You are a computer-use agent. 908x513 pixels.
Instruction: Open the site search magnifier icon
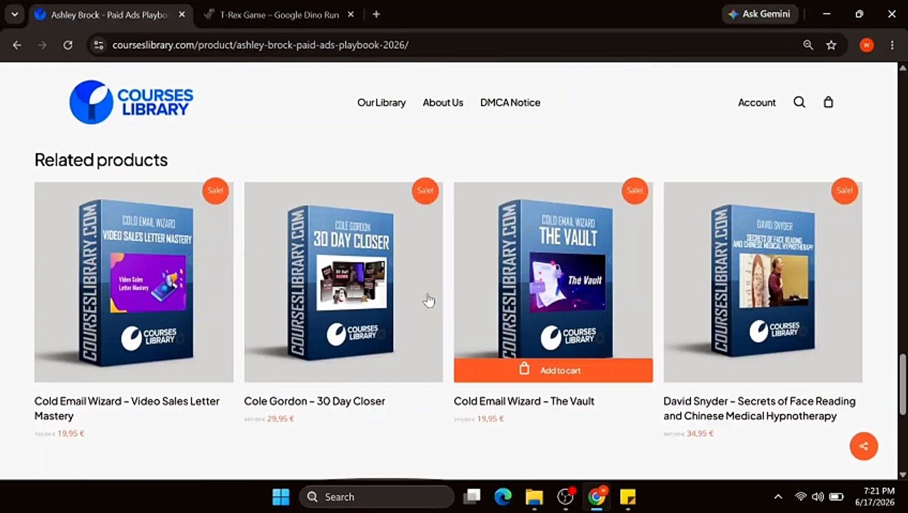pos(799,102)
